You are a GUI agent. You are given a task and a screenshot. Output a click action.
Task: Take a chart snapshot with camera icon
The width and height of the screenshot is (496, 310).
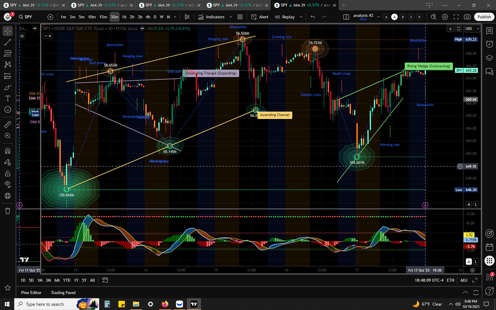[x=467, y=17]
